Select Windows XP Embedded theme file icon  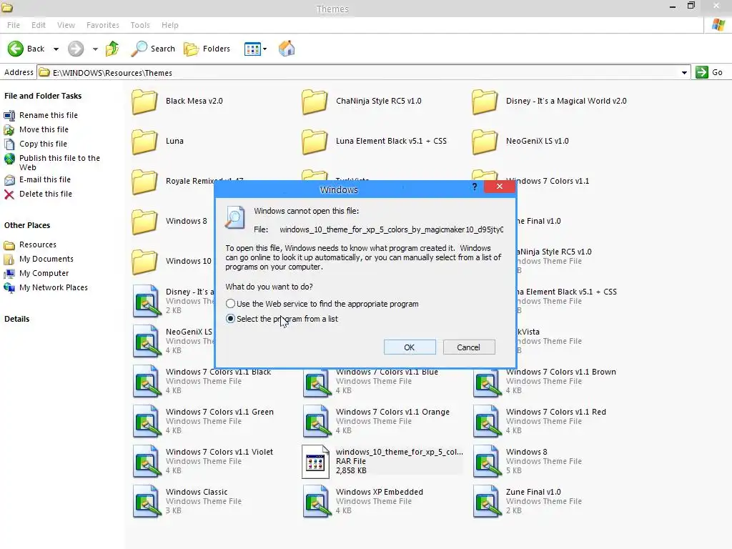316,502
